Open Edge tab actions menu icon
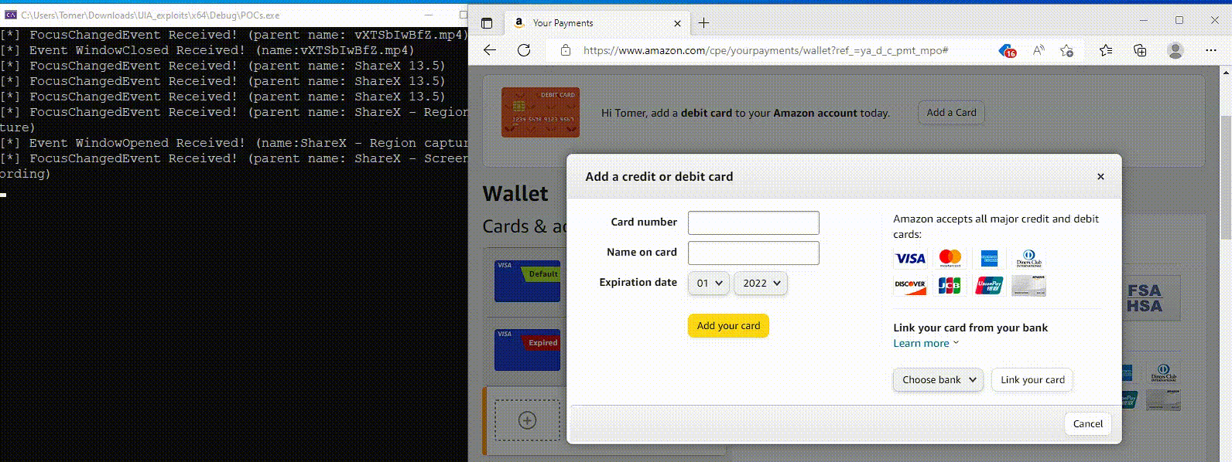The image size is (1232, 462). pos(487,23)
